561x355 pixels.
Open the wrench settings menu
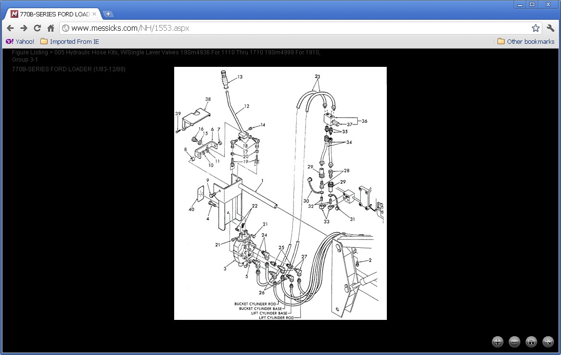[550, 28]
